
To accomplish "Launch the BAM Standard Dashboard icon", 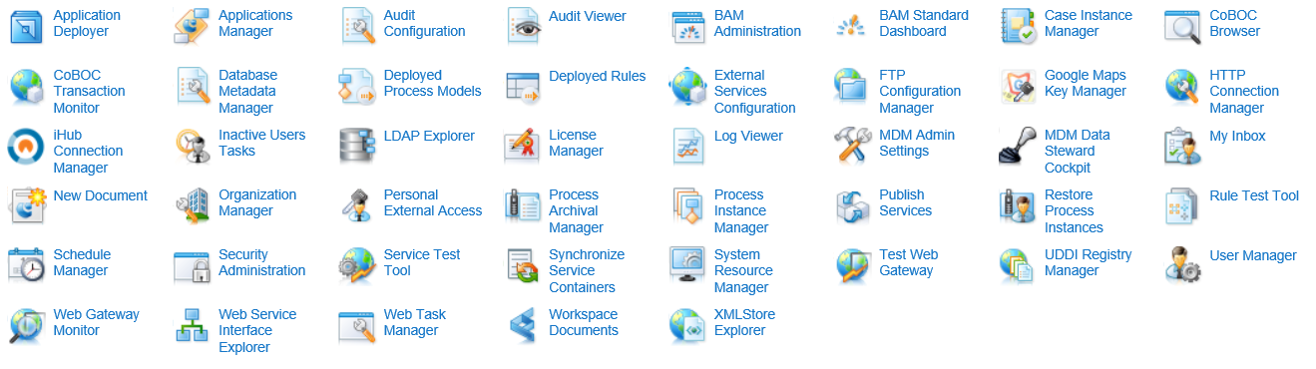I will pyautogui.click(x=852, y=26).
